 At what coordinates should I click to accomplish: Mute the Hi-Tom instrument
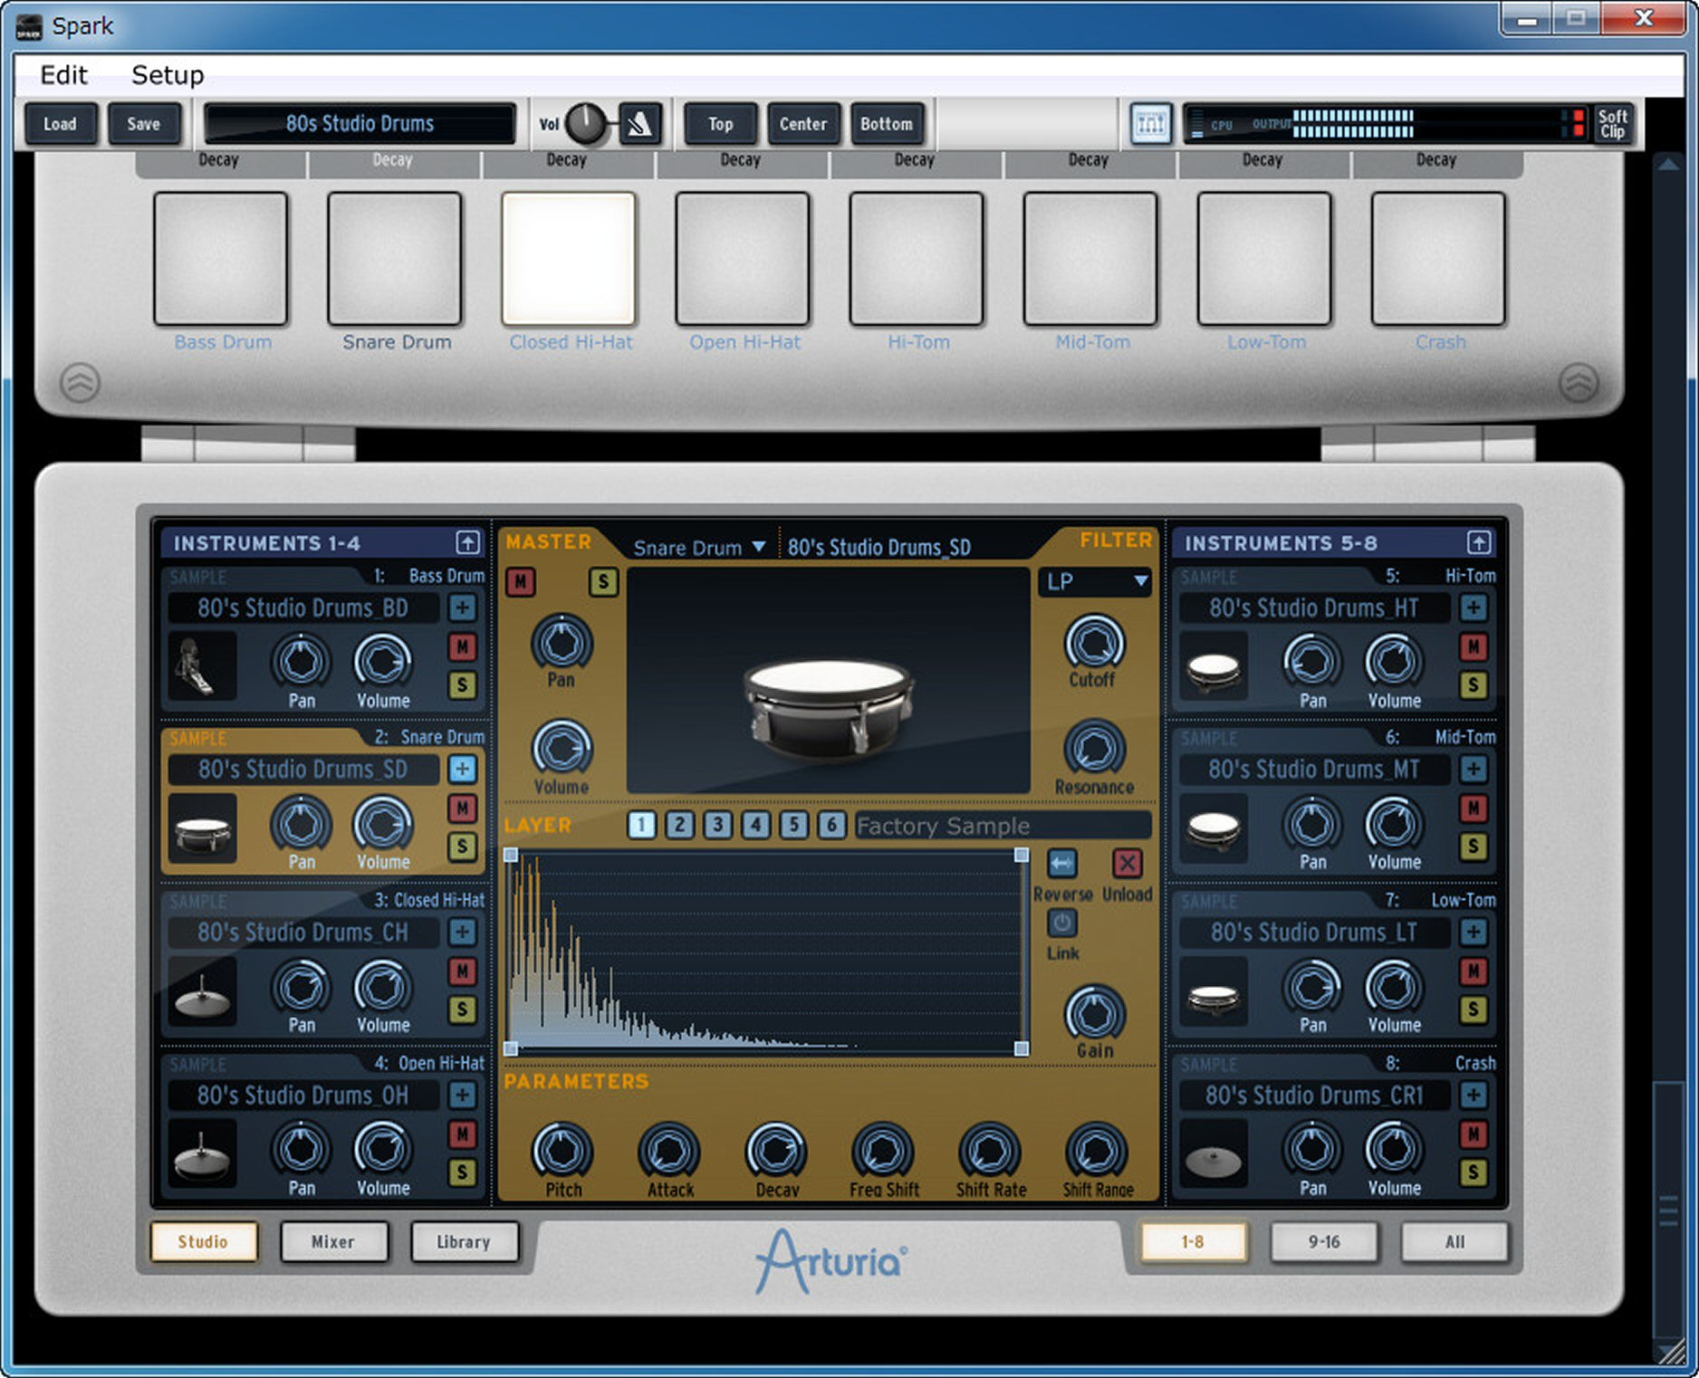click(x=1473, y=646)
